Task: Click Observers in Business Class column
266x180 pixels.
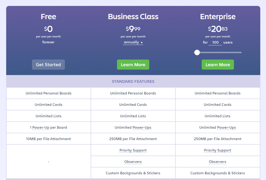Action: [x=133, y=162]
